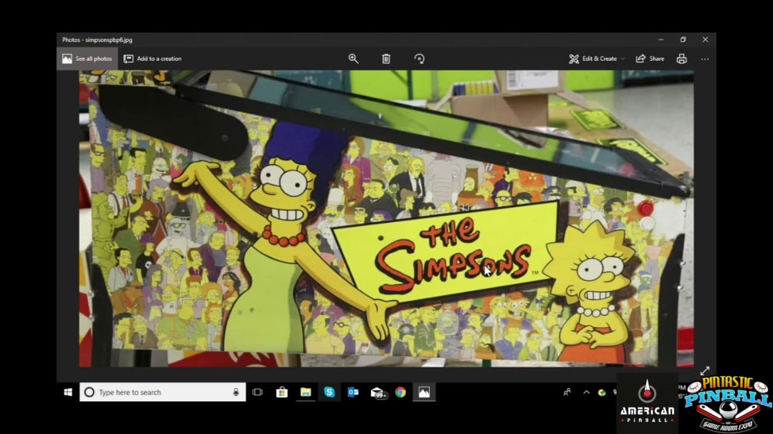Rotate the photo using rotate icon
773x434 pixels.
click(419, 58)
